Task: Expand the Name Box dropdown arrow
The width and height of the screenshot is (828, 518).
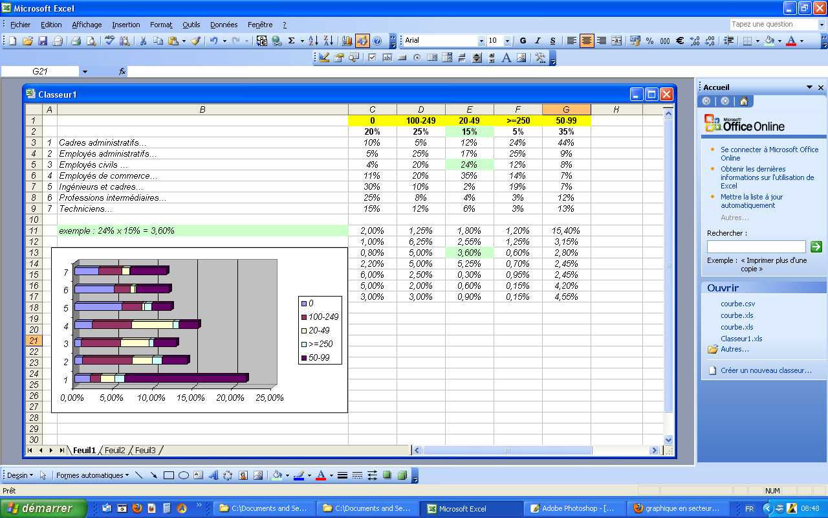Action: coord(84,71)
